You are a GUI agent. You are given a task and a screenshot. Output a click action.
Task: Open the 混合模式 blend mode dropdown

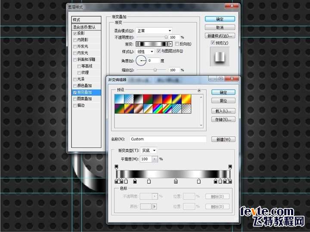click(x=154, y=31)
